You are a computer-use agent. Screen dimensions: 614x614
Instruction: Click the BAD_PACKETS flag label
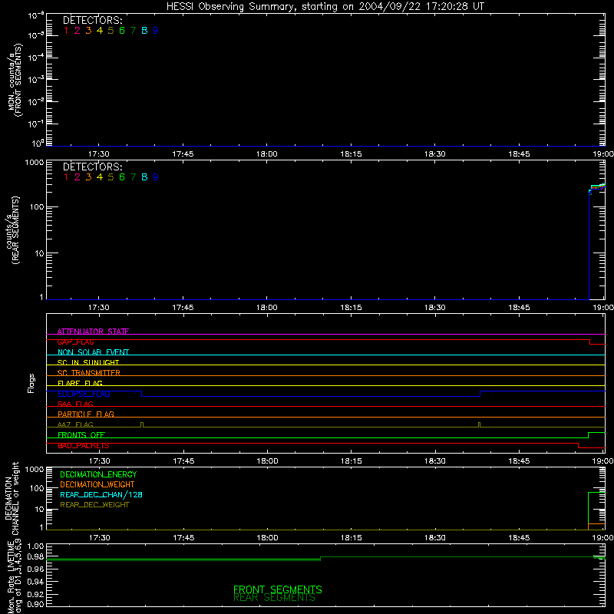[x=84, y=445]
